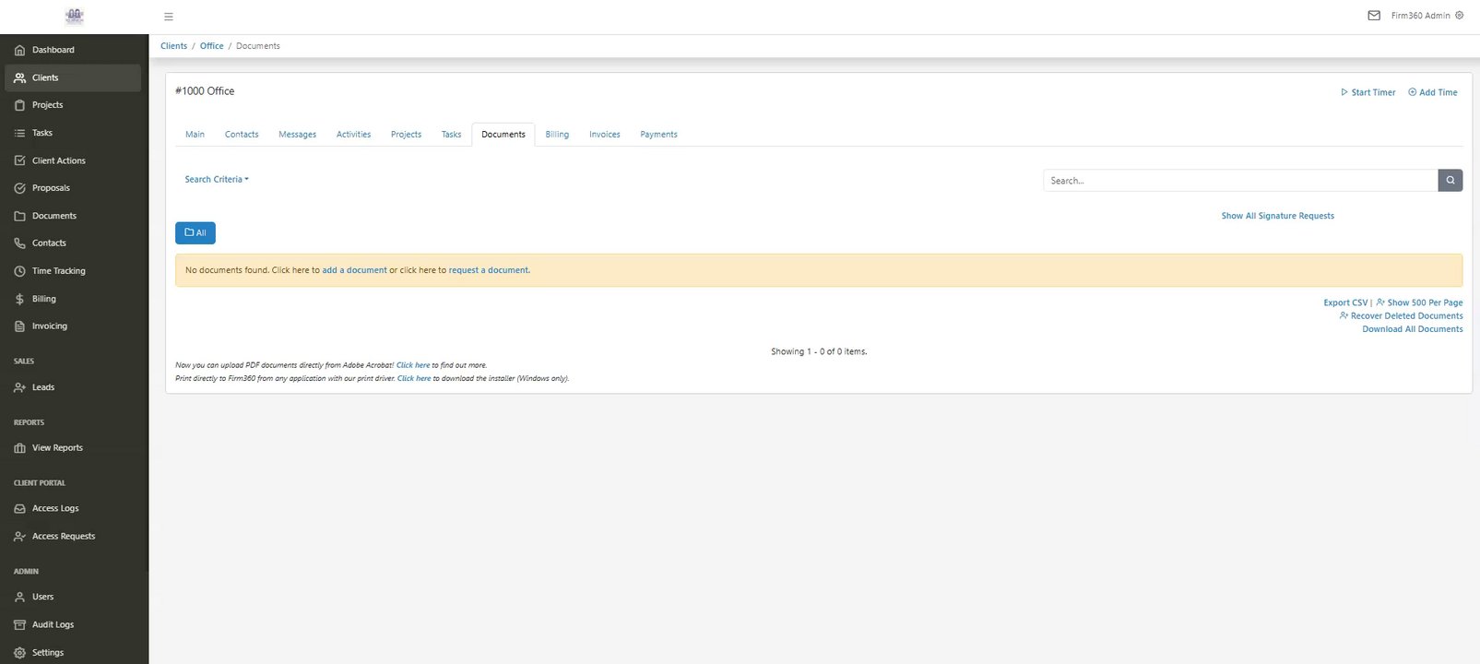This screenshot has height=664, width=1480.
Task: Click the Clients breadcrumb link
Action: (173, 46)
